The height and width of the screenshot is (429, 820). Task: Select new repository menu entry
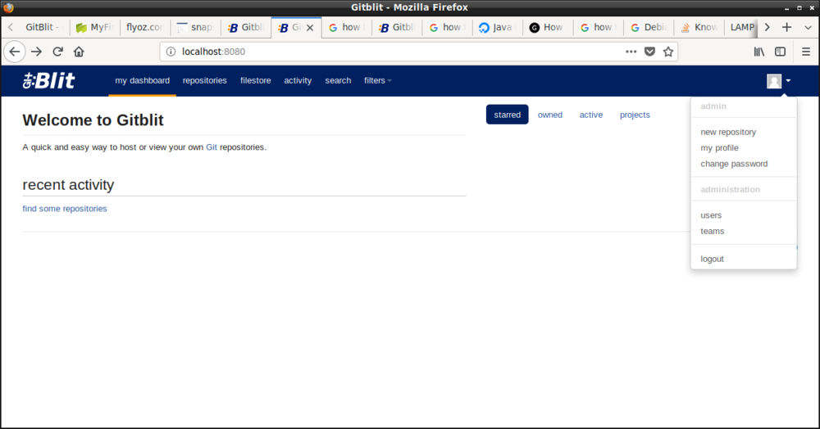click(x=728, y=132)
